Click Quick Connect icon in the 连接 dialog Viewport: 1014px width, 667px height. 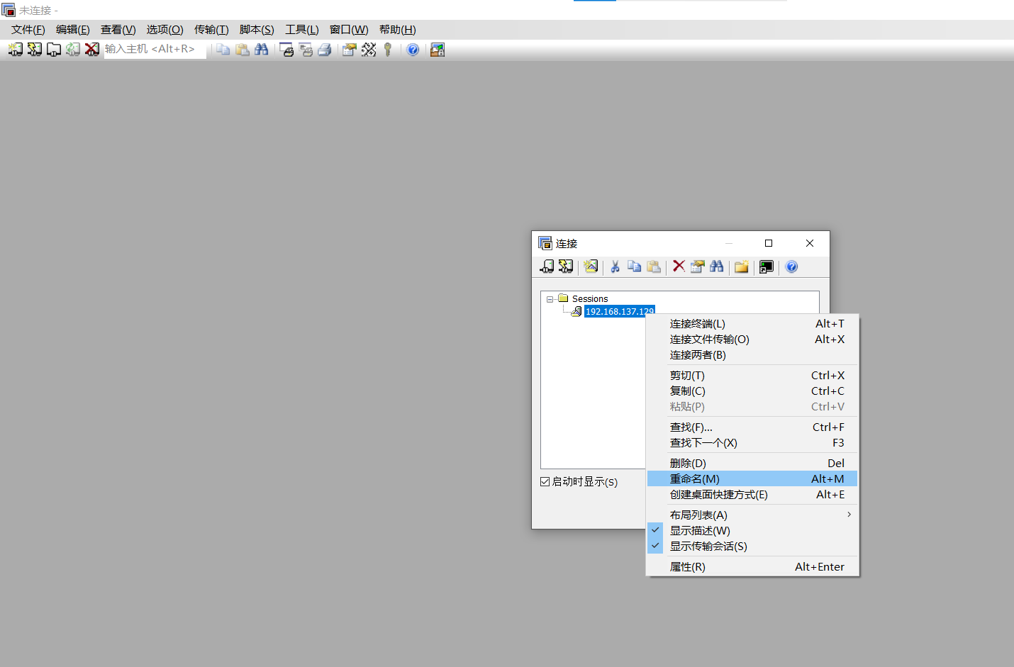point(565,267)
